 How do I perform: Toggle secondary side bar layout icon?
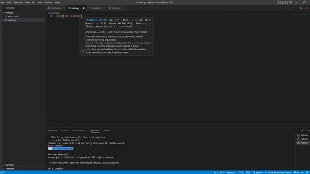click(x=287, y=2)
